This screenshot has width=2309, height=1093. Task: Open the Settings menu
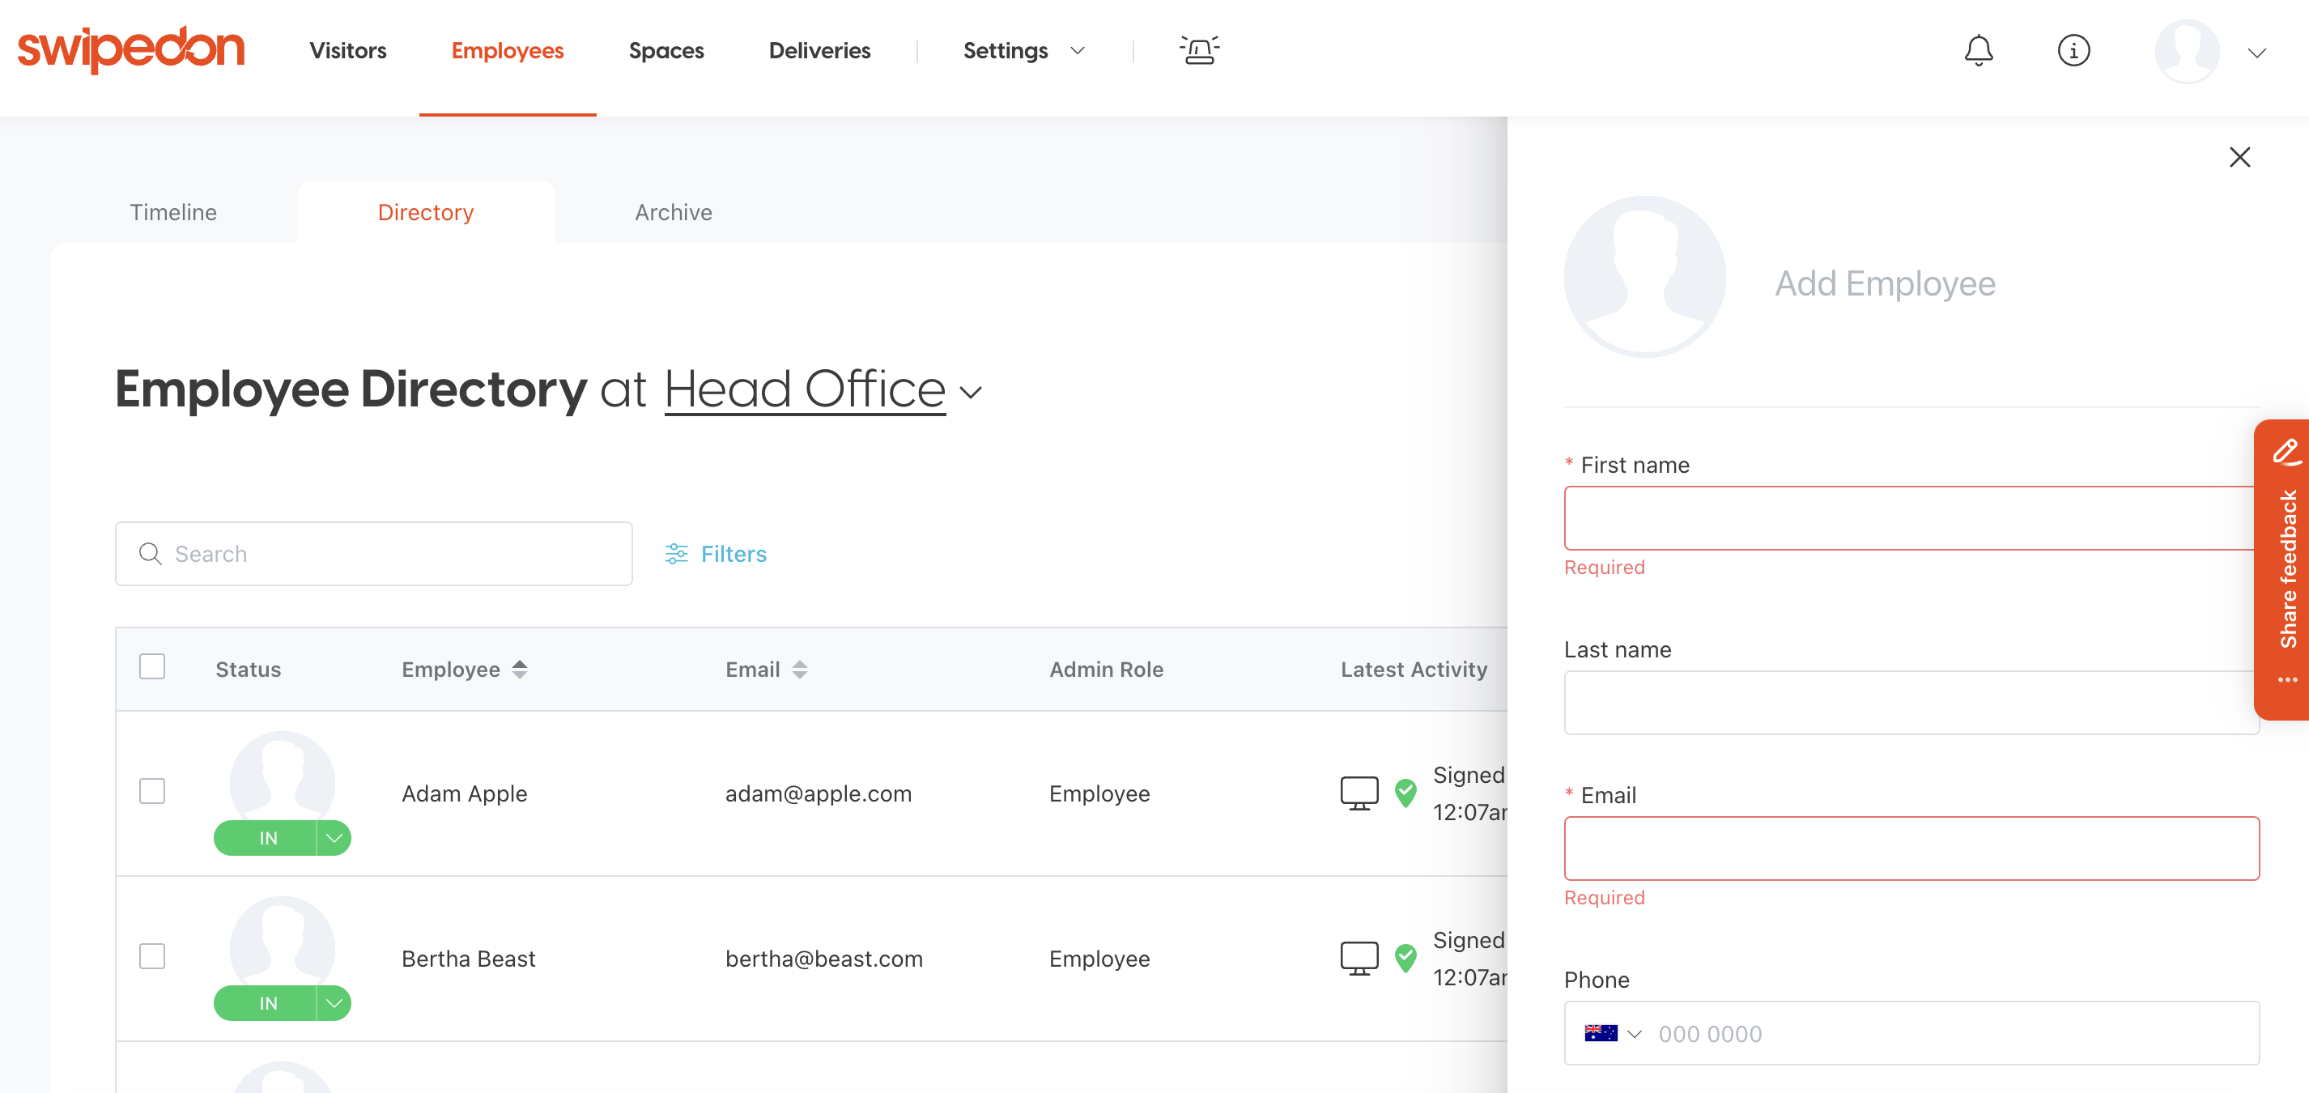(x=1005, y=50)
